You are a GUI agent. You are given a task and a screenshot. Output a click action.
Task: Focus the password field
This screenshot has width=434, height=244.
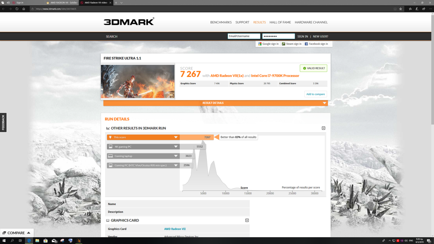click(x=278, y=36)
